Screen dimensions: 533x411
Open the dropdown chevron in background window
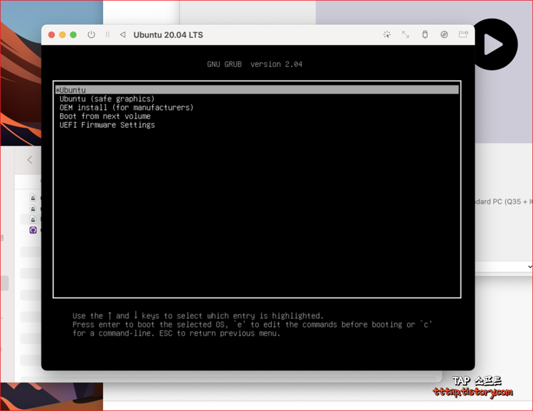coord(530,267)
